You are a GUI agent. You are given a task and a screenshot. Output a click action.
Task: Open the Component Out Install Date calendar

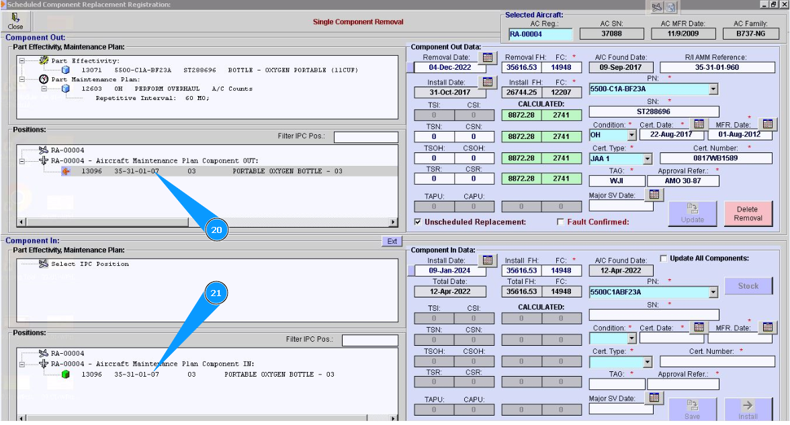click(487, 82)
